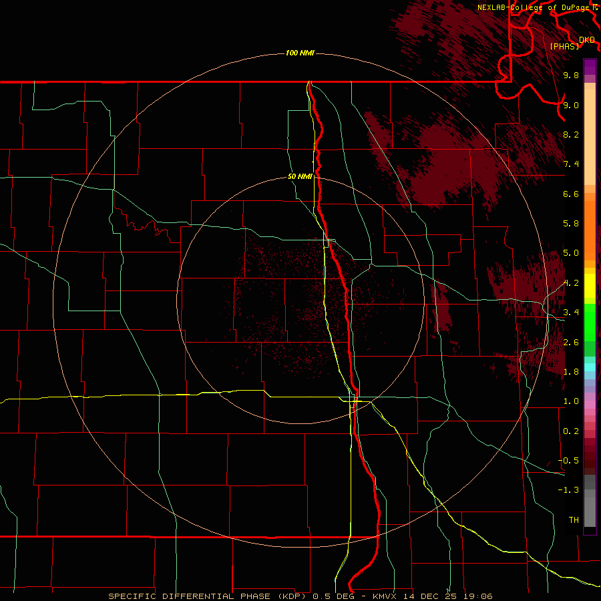Click the registered-mark glyph after DuPage

[x=595, y=7]
